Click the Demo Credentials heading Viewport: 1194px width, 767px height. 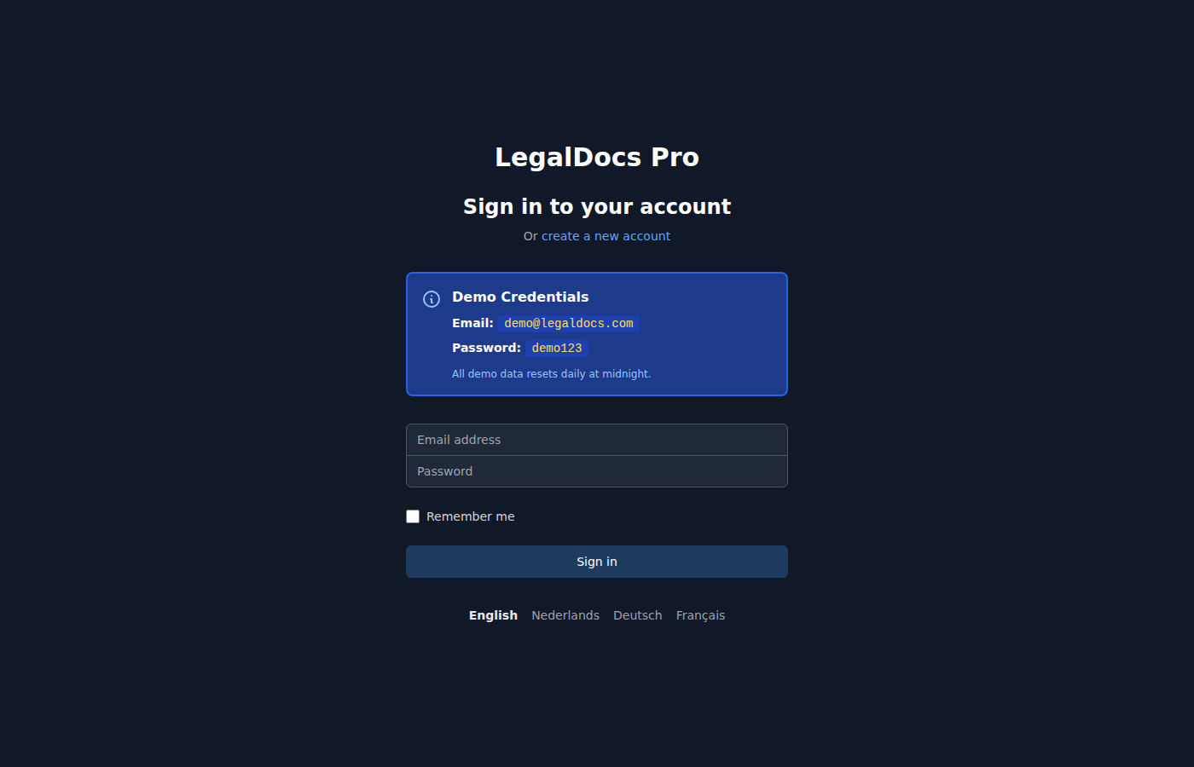[x=520, y=297]
